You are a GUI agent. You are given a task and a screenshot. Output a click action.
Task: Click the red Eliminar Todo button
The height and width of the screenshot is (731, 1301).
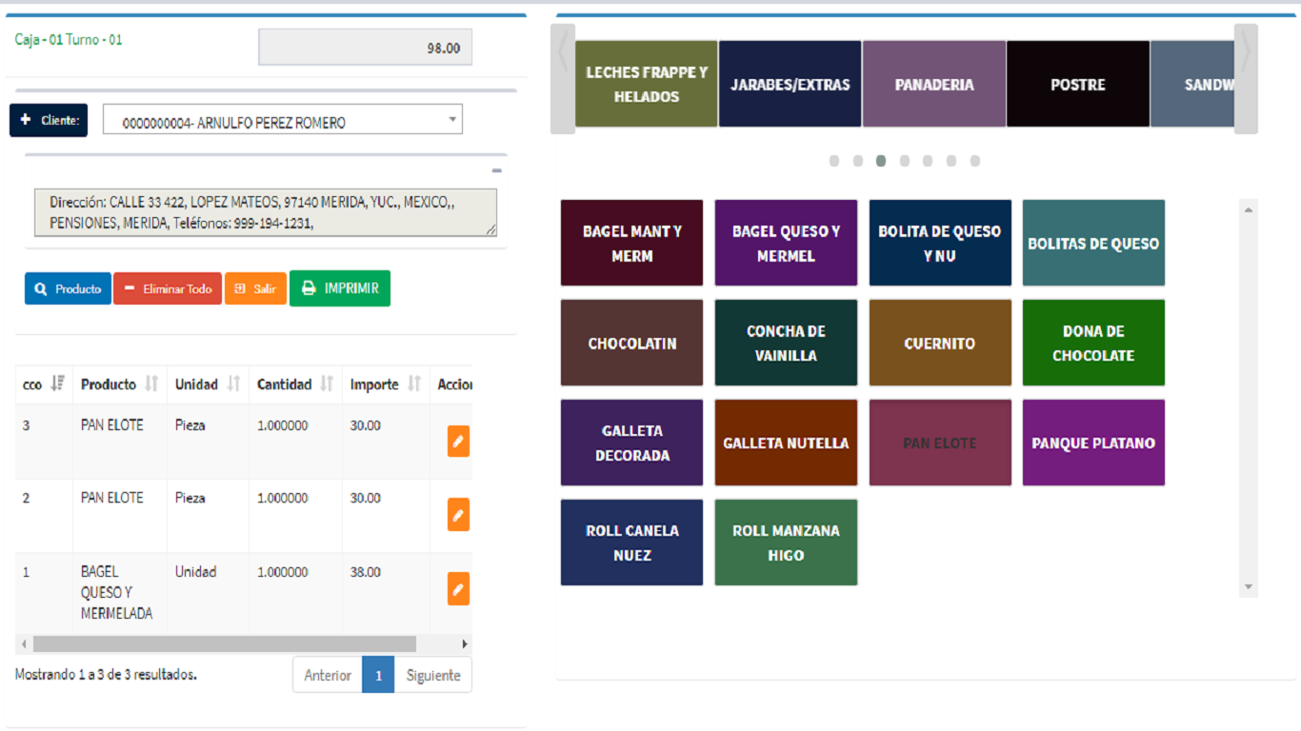(168, 288)
